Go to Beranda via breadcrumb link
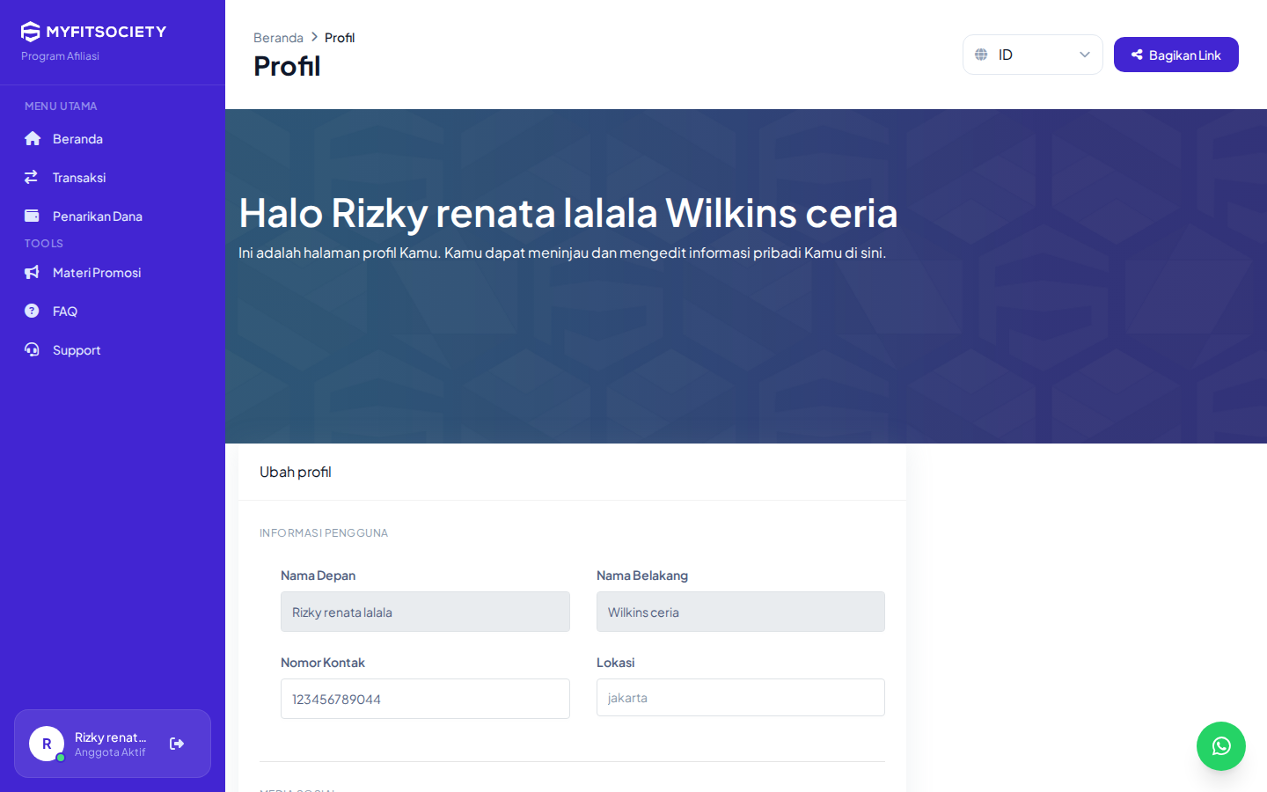Image resolution: width=1267 pixels, height=792 pixels. (278, 38)
